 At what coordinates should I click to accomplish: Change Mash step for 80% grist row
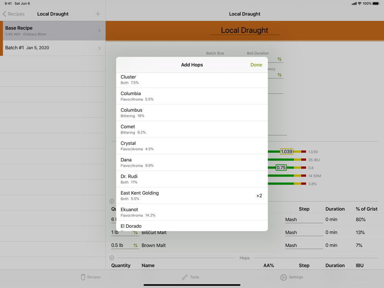(304, 219)
